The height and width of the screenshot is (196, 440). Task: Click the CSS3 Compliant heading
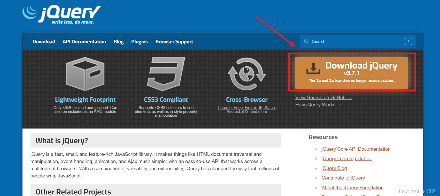[166, 100]
